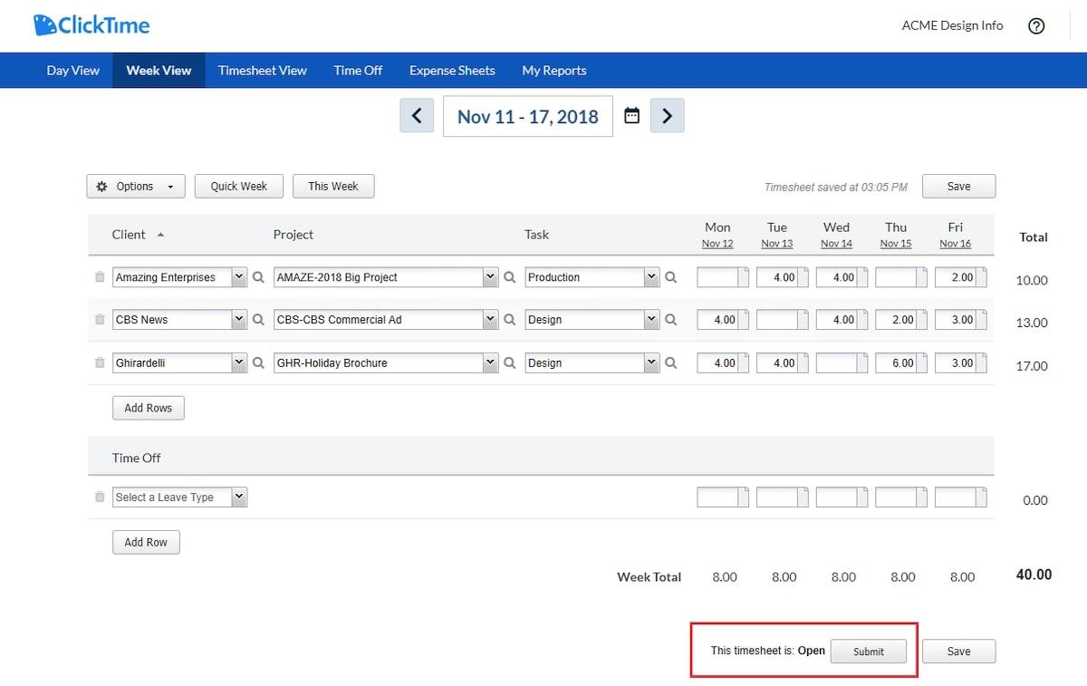Search tasks via magnifier beside Production
This screenshot has height=686, width=1087.
[x=671, y=277]
